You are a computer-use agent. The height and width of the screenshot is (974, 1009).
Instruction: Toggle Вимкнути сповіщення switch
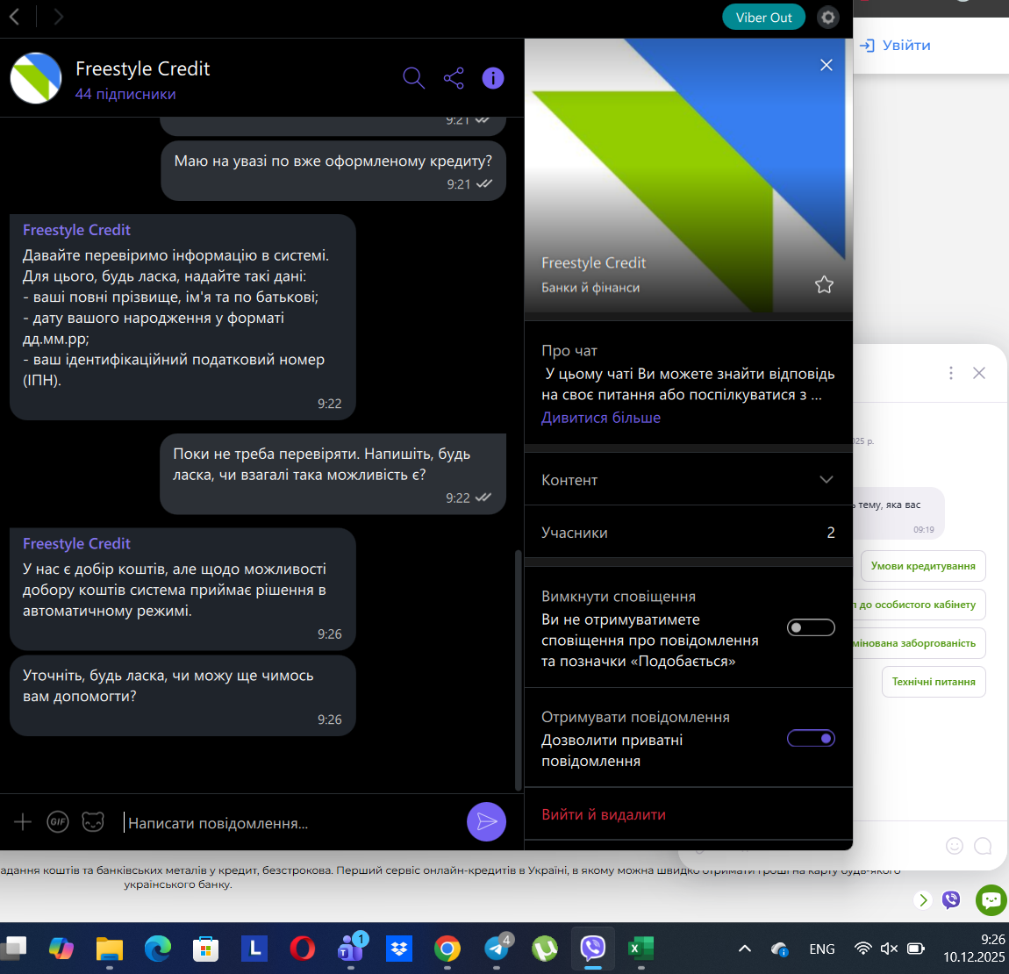point(811,627)
